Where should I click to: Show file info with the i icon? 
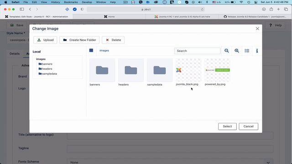click(x=257, y=51)
